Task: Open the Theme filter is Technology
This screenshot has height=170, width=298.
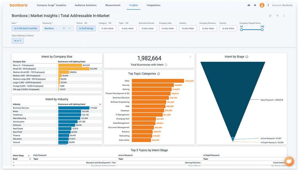Action: coord(86,28)
